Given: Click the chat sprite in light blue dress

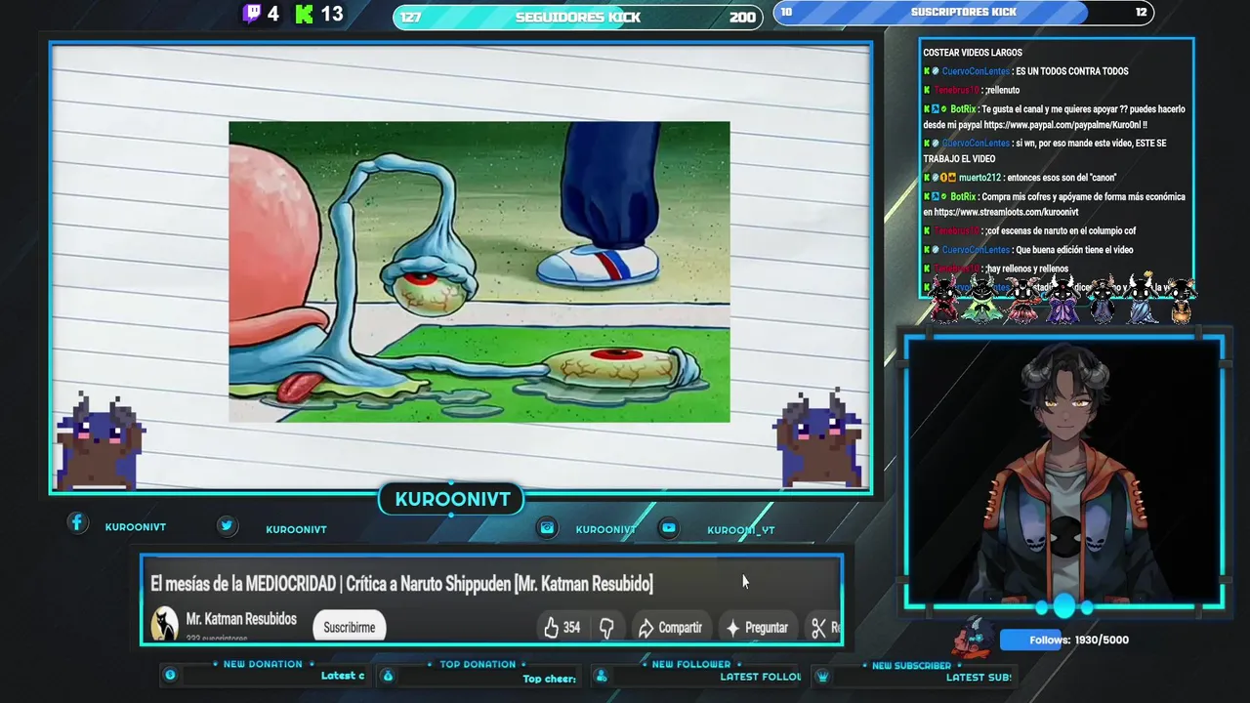Looking at the screenshot, I should [x=1141, y=299].
